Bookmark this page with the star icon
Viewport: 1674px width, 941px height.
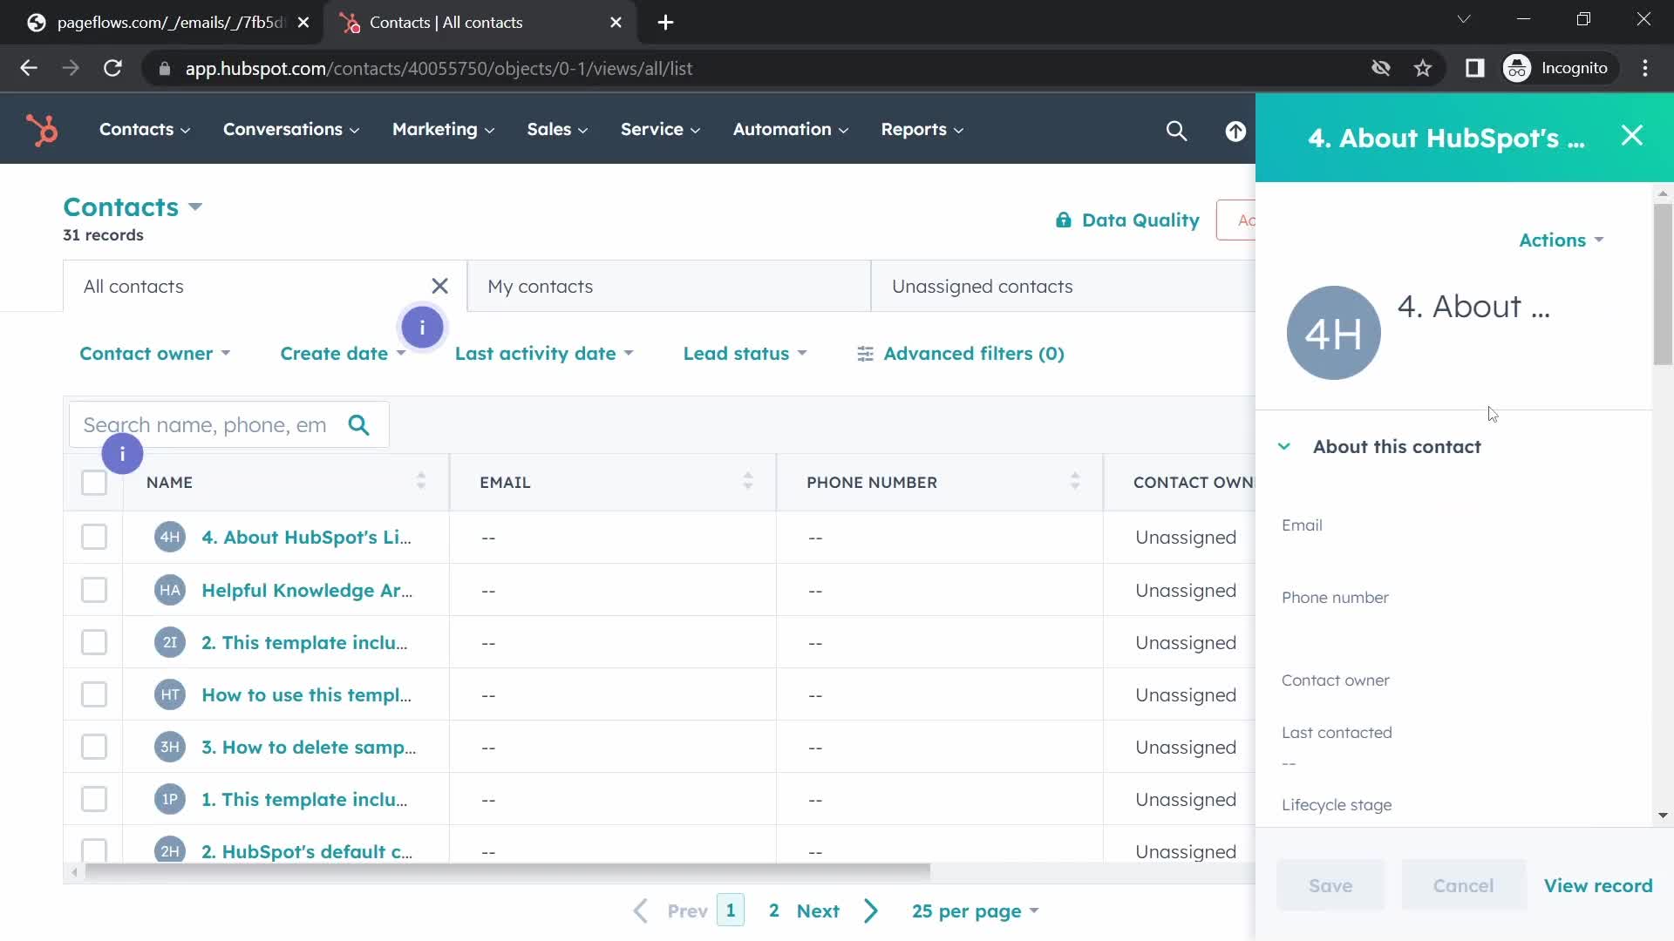tap(1423, 68)
